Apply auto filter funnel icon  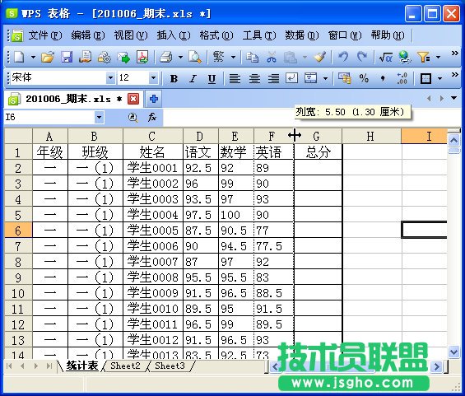424,57
